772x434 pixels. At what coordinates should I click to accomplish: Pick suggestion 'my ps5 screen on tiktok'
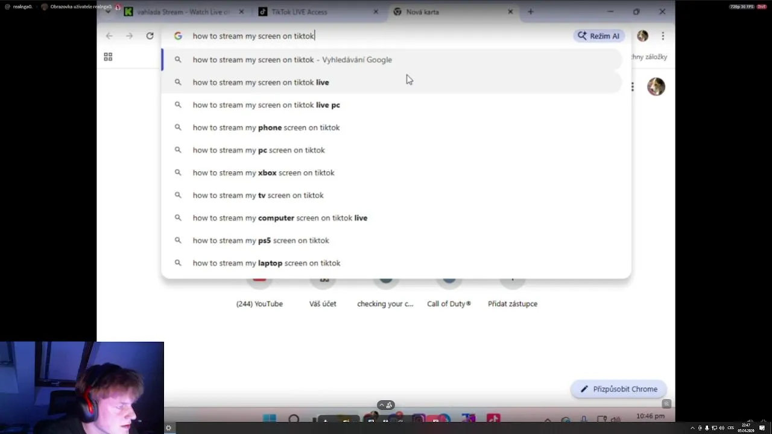click(x=392, y=241)
